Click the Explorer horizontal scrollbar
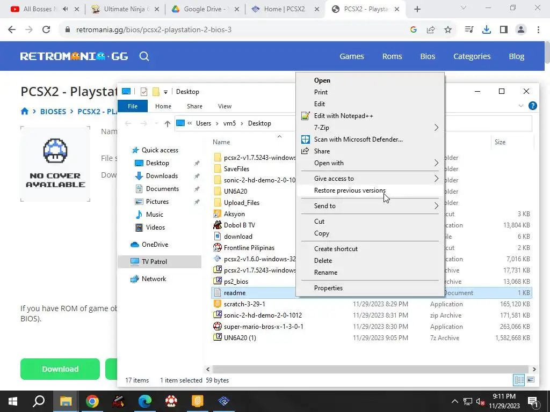 click(371, 369)
